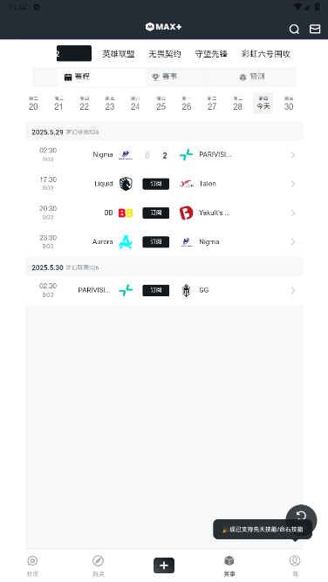
Task: Expand BB vs Yakult's match chevron
Action: tap(293, 213)
